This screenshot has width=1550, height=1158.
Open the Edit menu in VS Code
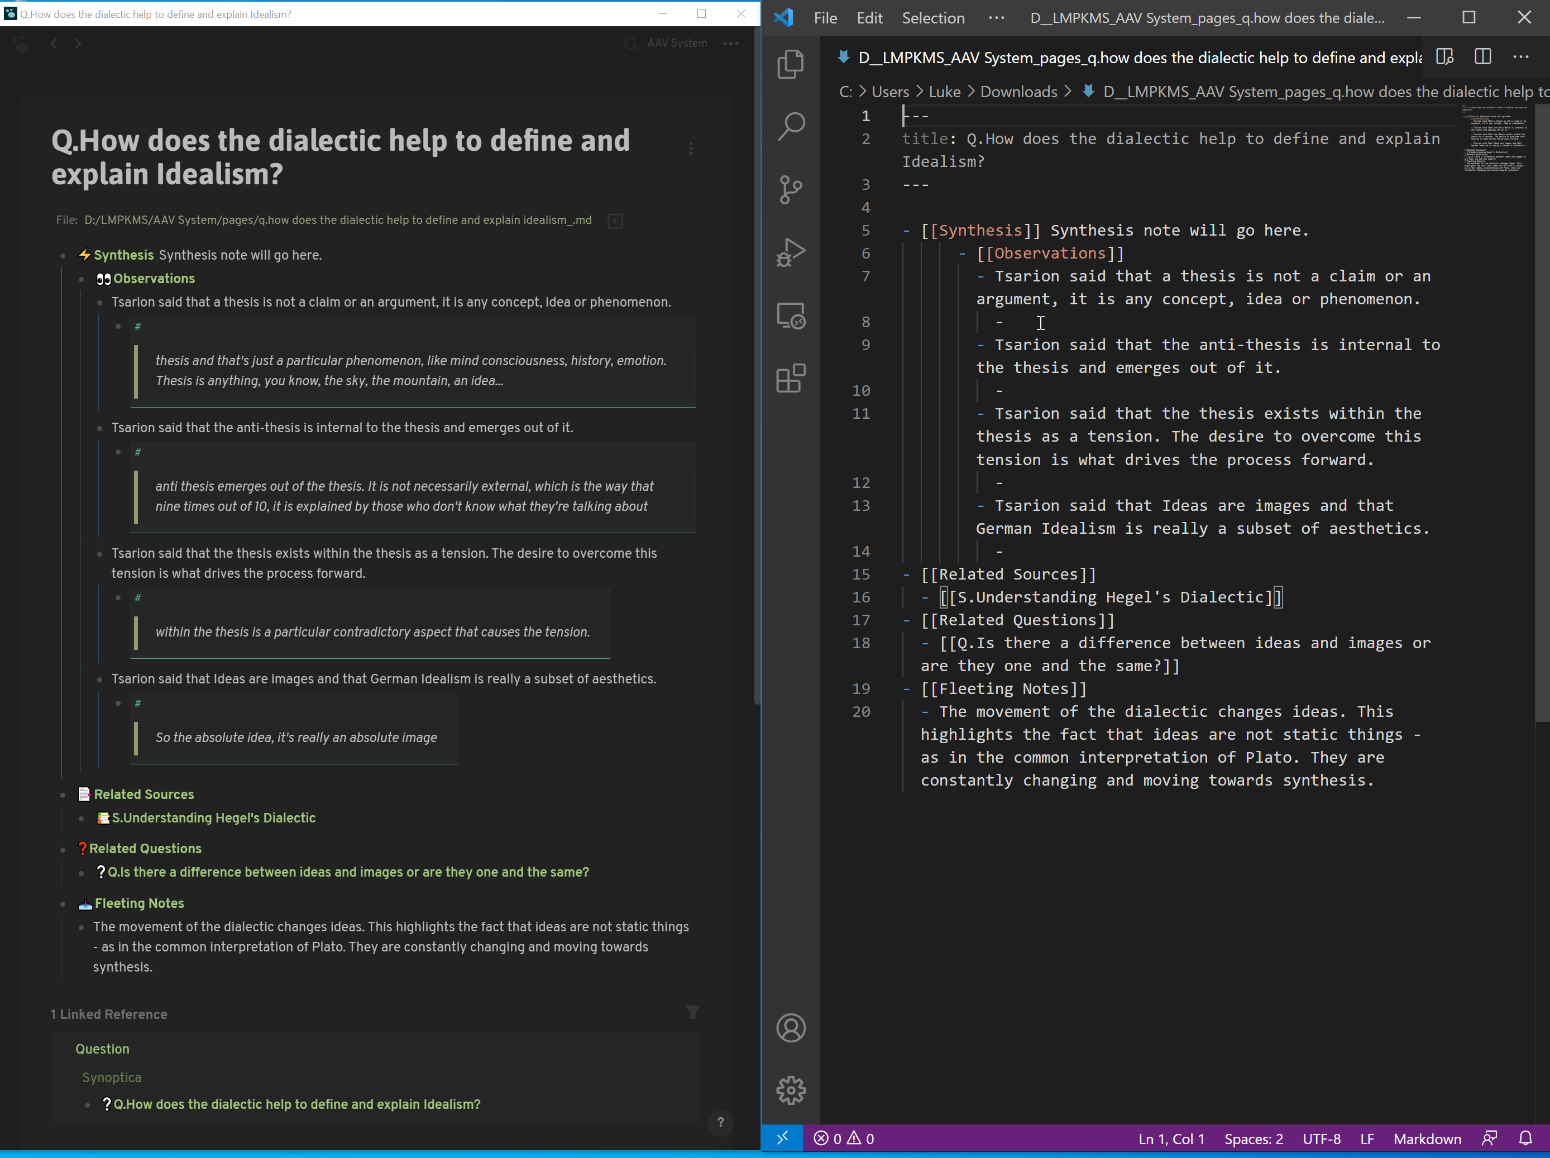869,18
